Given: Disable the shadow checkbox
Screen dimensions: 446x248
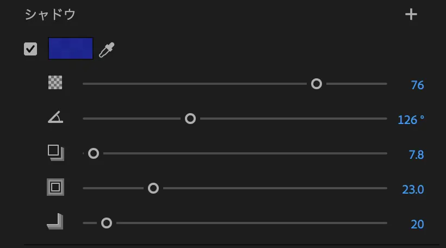Looking at the screenshot, I should pos(30,49).
